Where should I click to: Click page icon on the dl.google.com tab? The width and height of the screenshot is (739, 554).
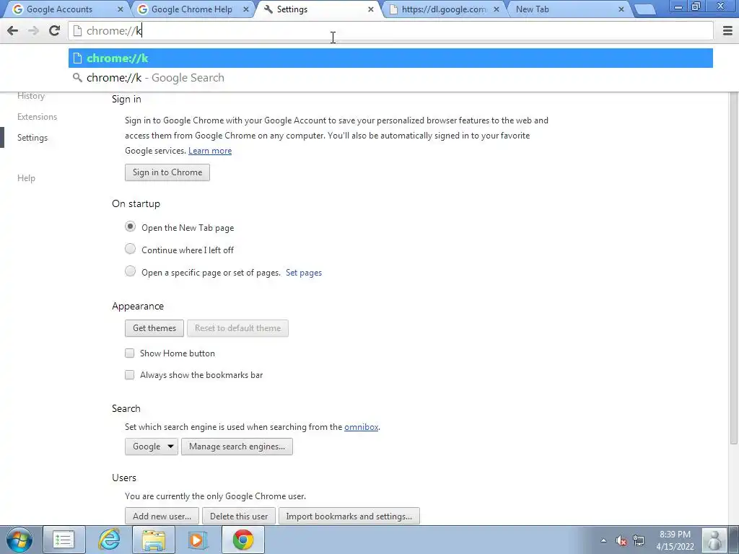393,9
